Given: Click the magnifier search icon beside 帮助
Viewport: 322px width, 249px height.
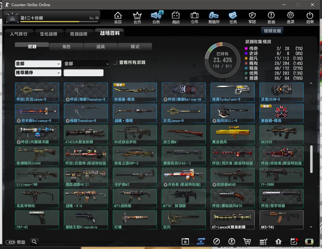Looking at the screenshot, I should pyautogui.click(x=34, y=242).
